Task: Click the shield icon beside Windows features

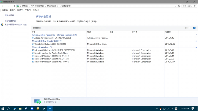Action: (2, 25)
